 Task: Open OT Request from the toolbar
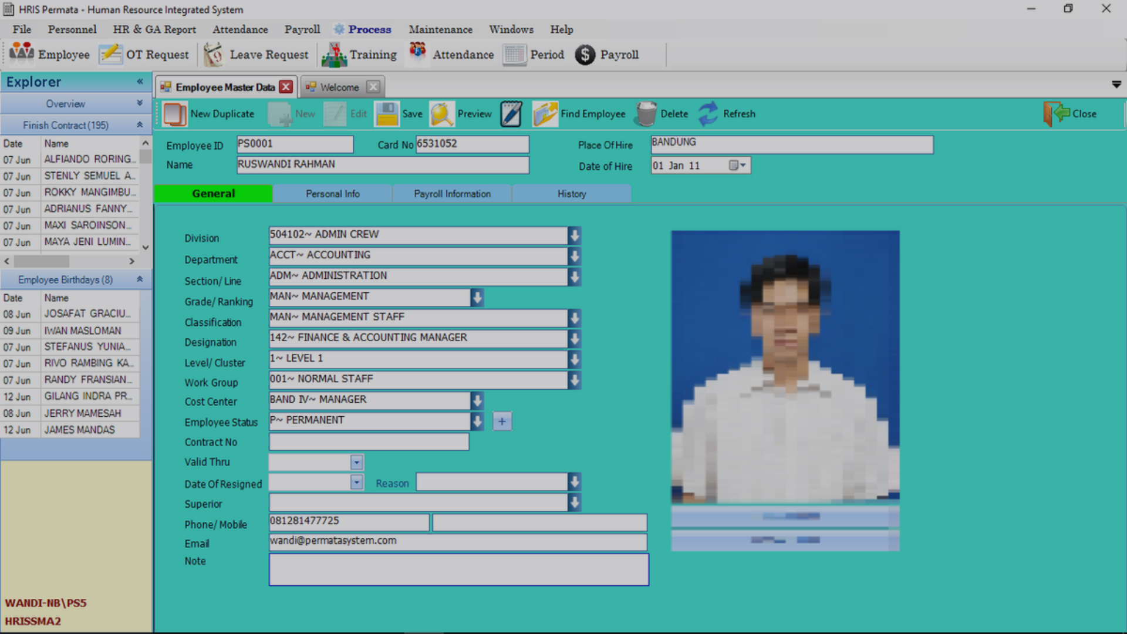(110, 55)
